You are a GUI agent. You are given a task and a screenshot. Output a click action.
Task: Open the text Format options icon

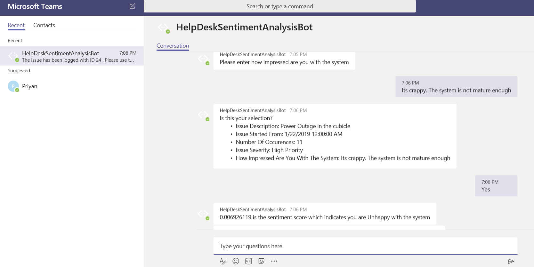pos(223,261)
